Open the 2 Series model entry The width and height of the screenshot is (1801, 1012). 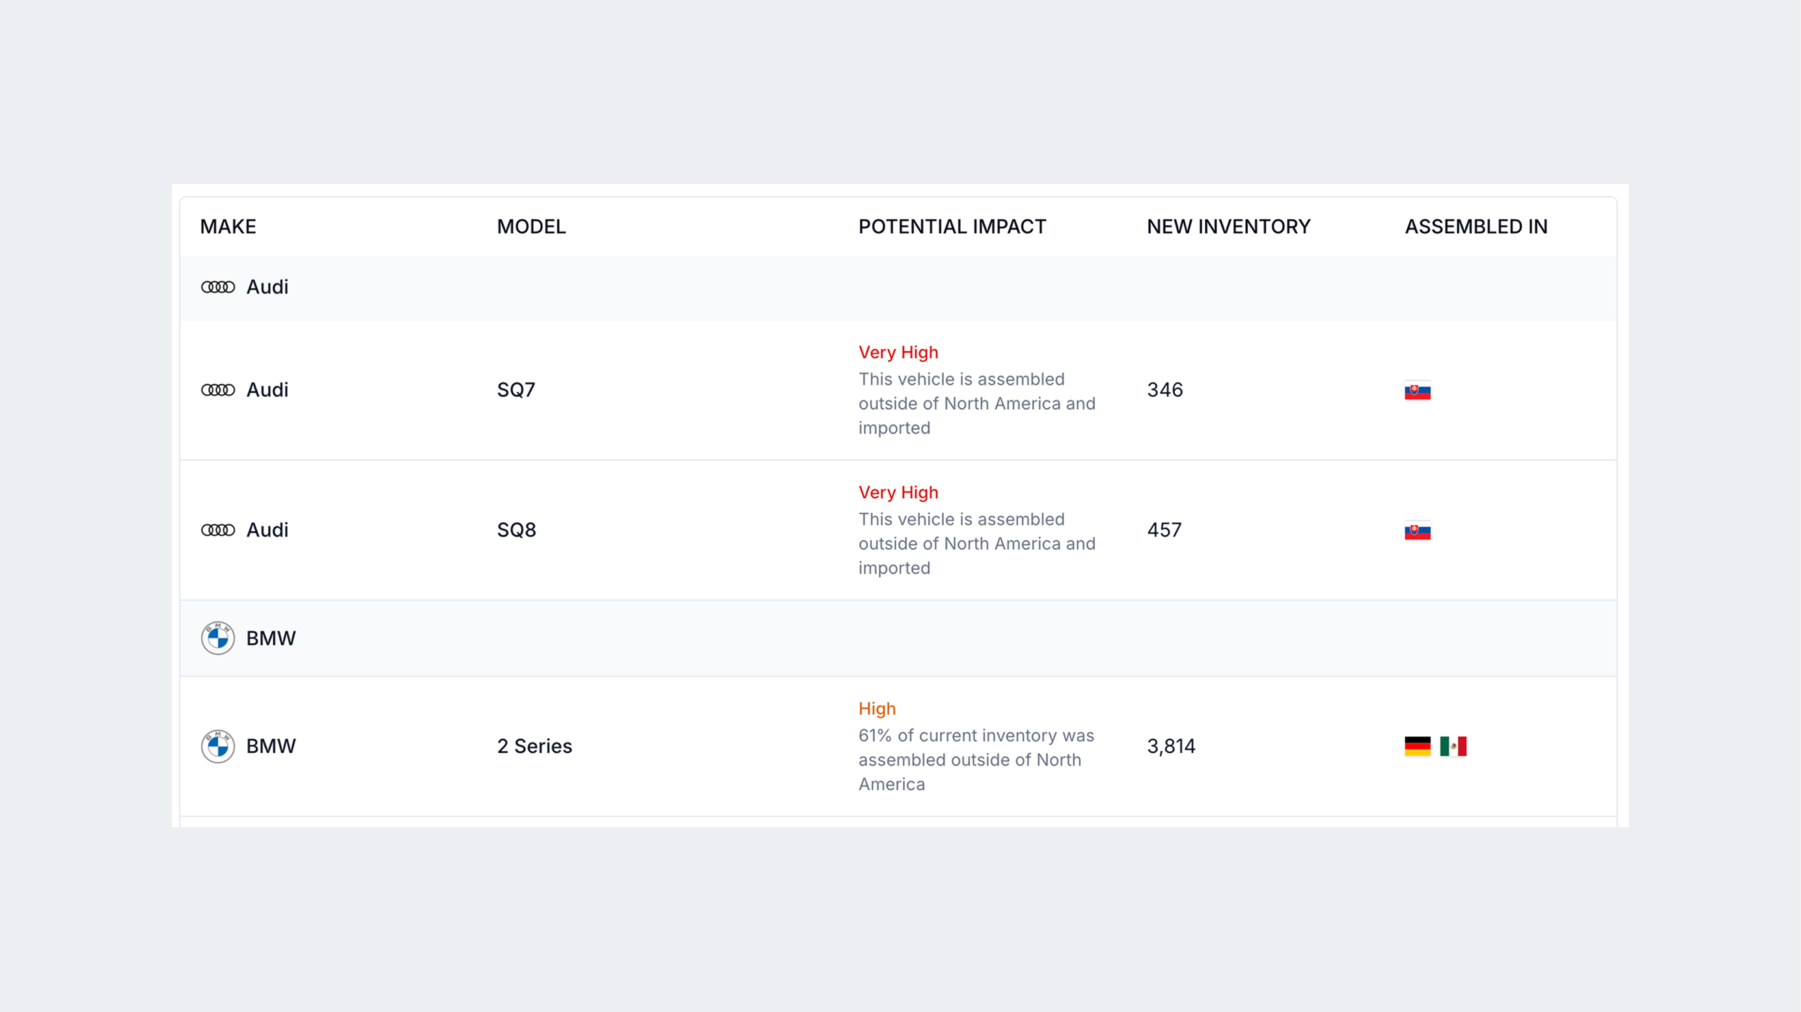[534, 746]
